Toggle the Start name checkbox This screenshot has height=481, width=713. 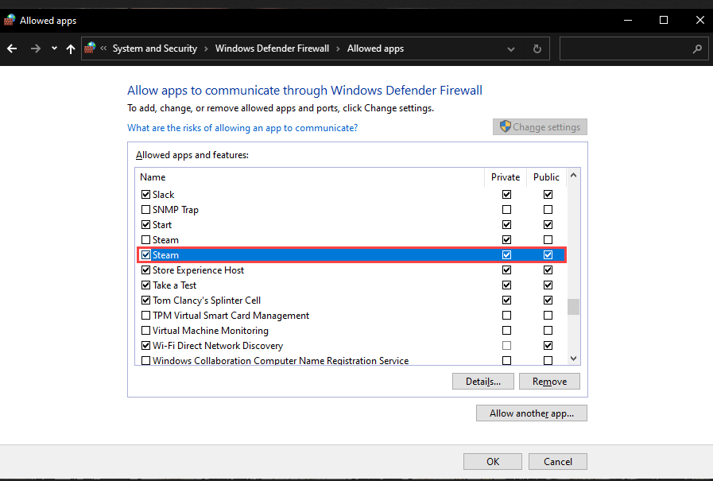[145, 224]
